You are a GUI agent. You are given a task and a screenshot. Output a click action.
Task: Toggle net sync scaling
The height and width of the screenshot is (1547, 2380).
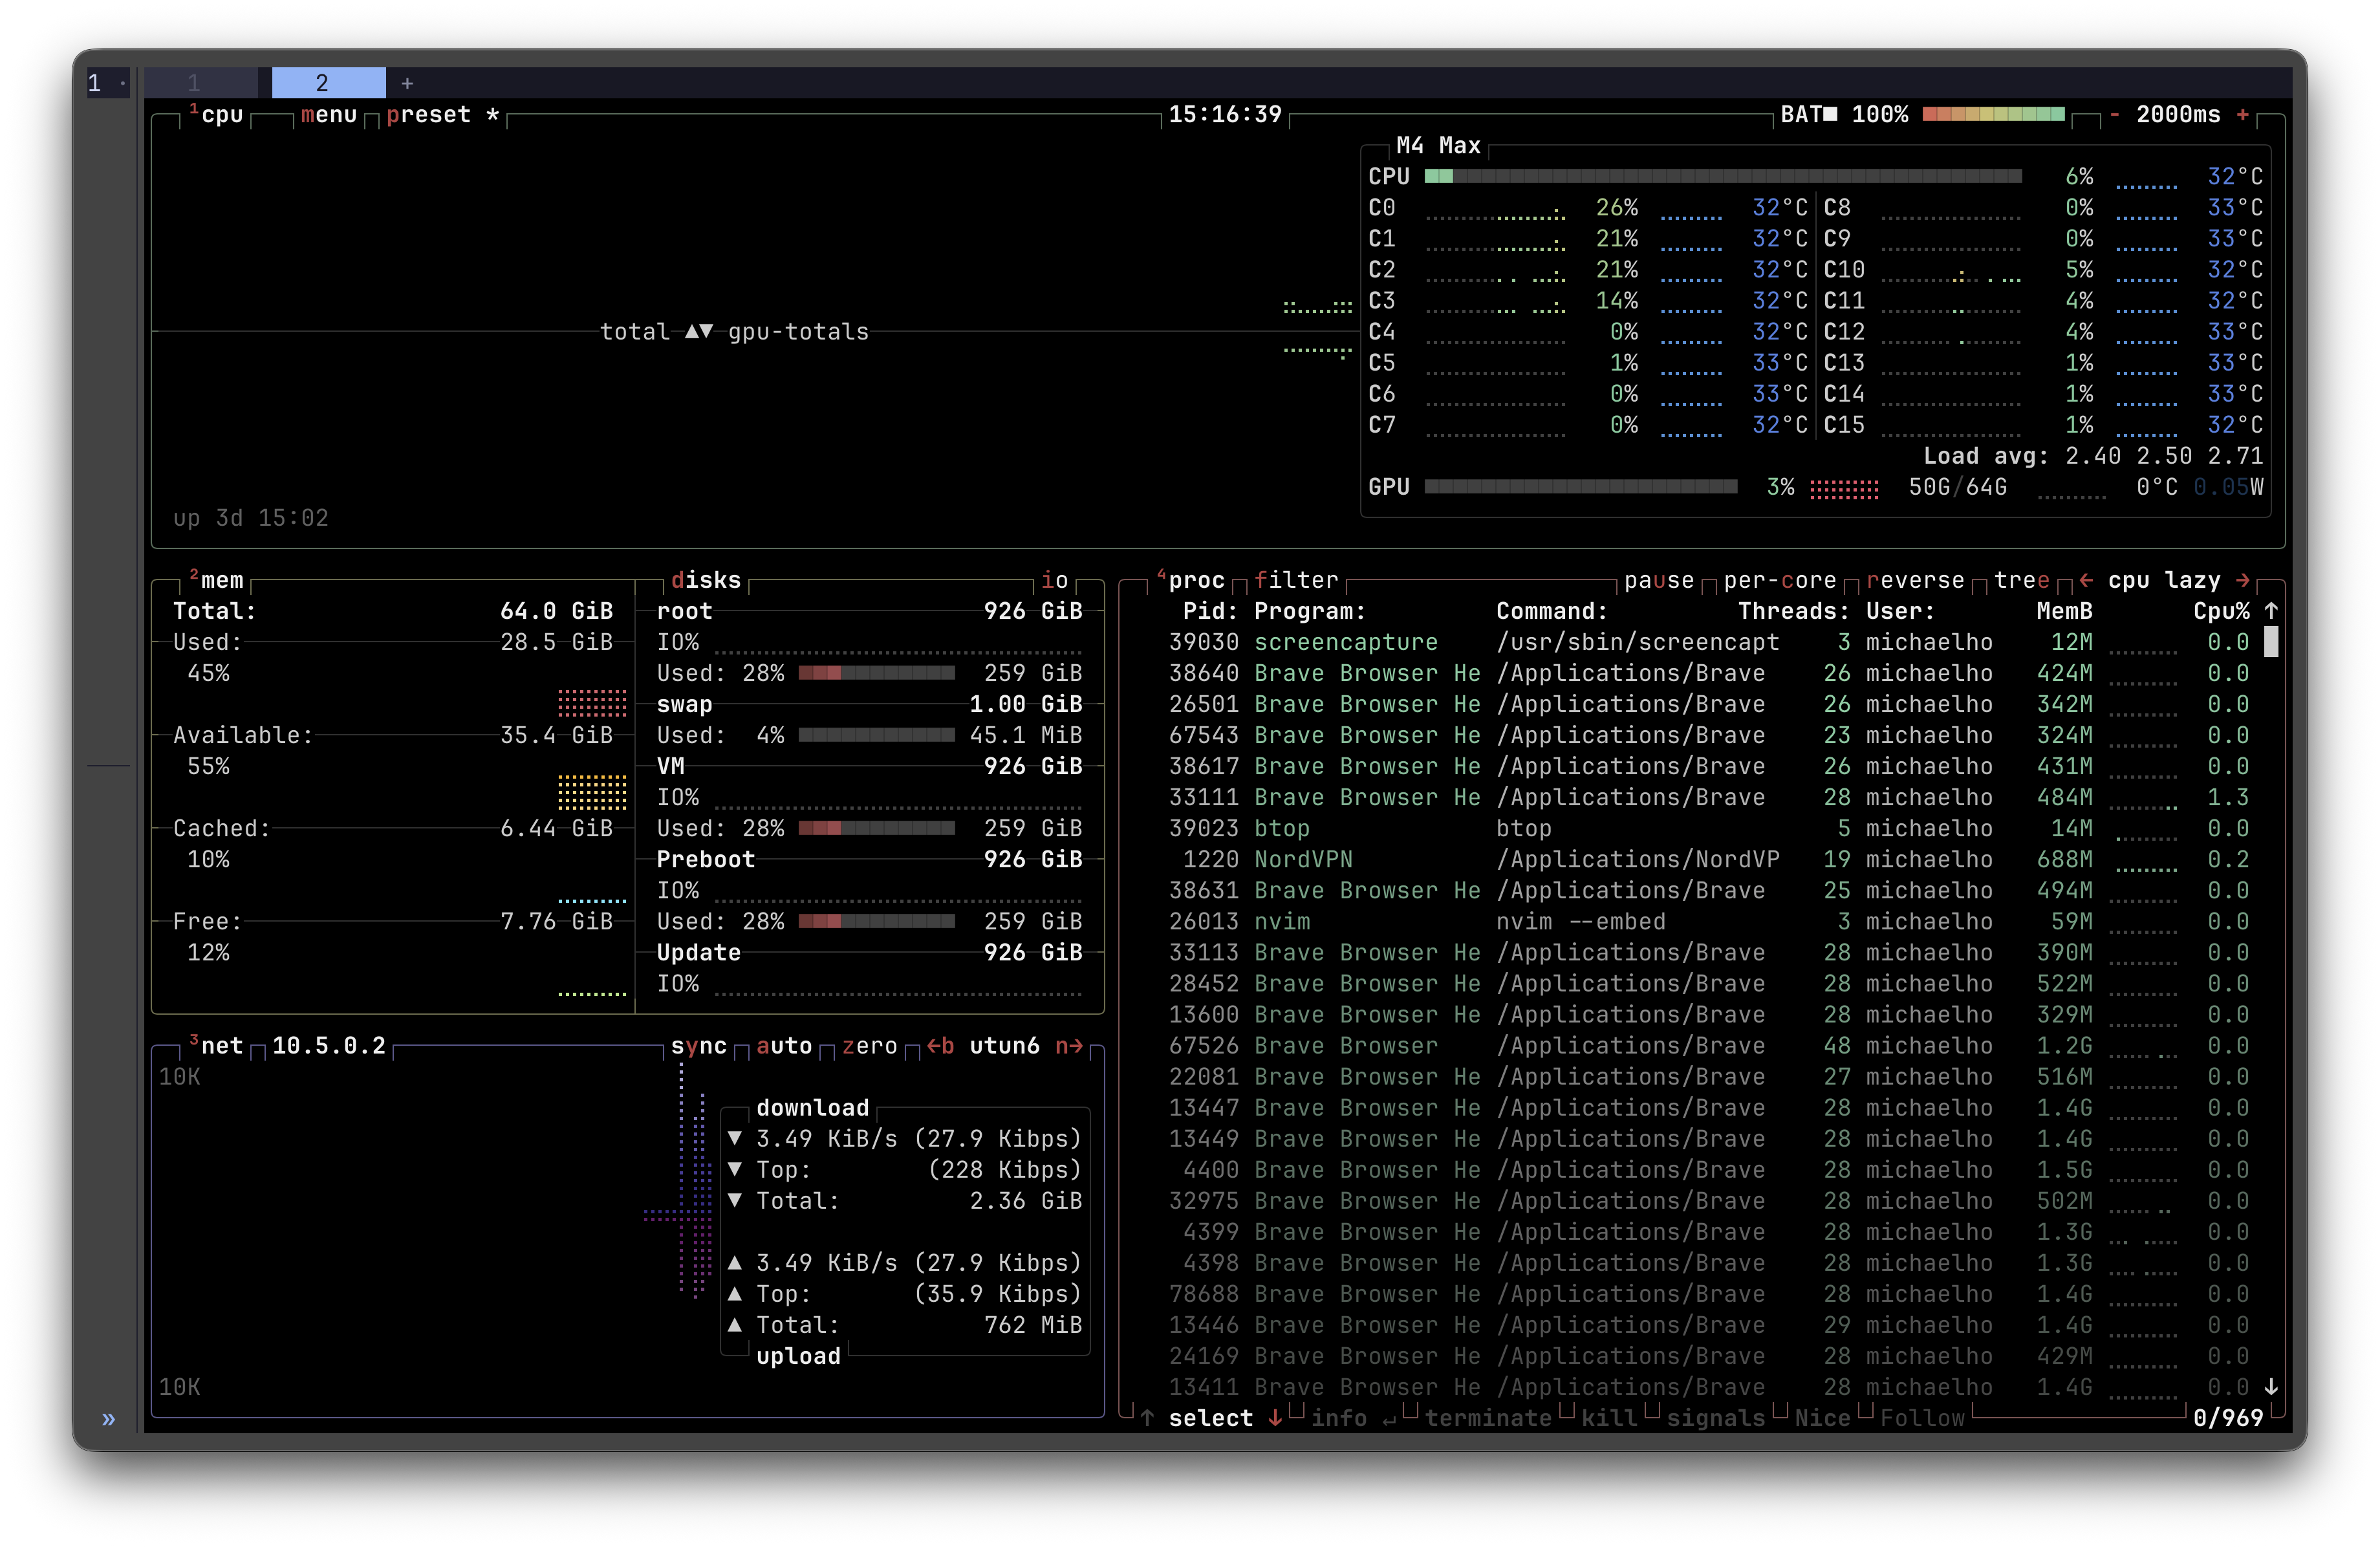pos(698,1046)
